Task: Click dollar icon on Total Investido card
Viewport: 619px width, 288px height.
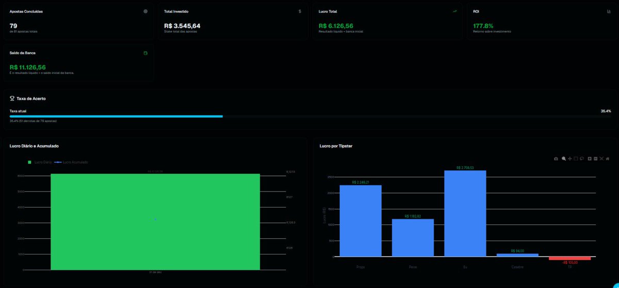Action: click(300, 11)
